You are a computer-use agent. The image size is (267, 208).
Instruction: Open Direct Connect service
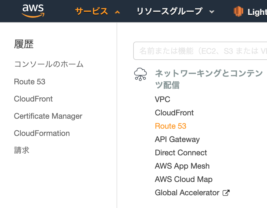click(x=181, y=153)
